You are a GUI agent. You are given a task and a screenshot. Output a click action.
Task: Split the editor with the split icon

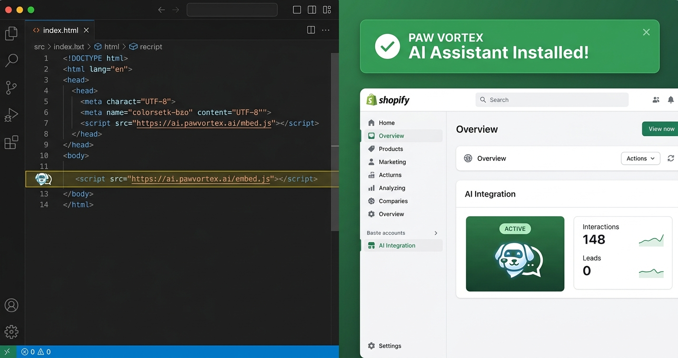click(x=311, y=30)
